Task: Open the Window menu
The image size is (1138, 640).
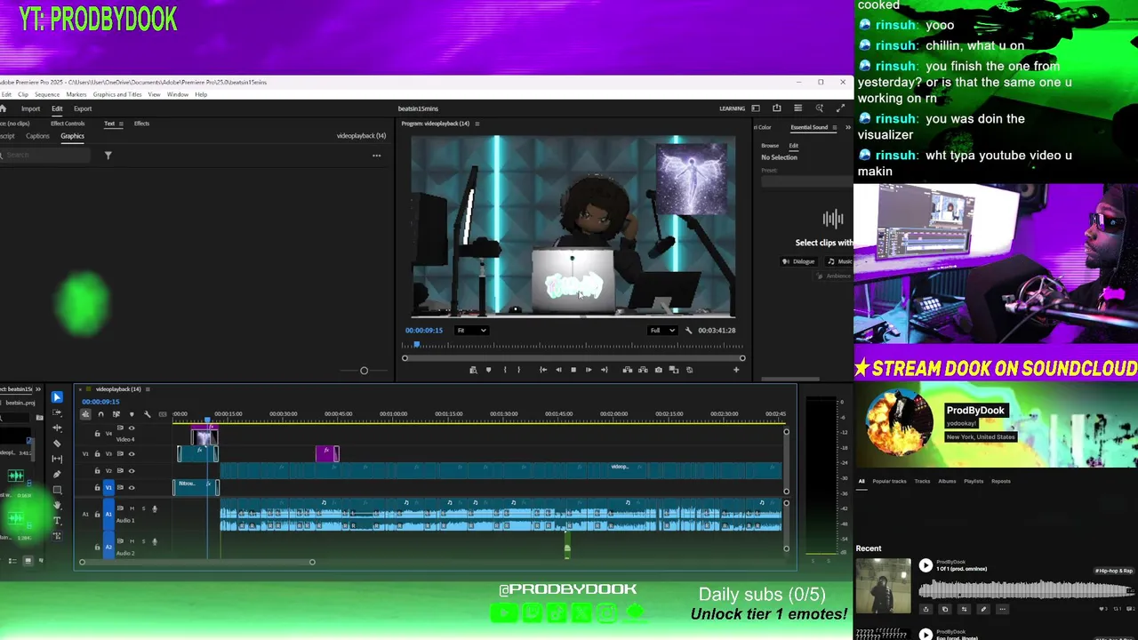Action: point(177,94)
